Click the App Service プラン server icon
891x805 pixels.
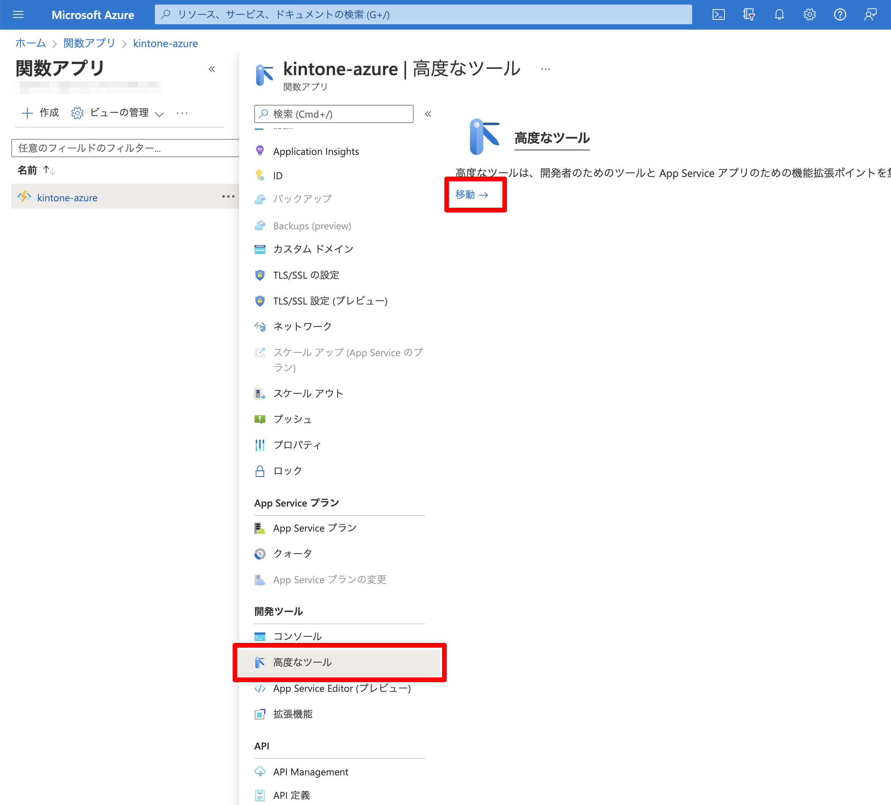click(260, 528)
